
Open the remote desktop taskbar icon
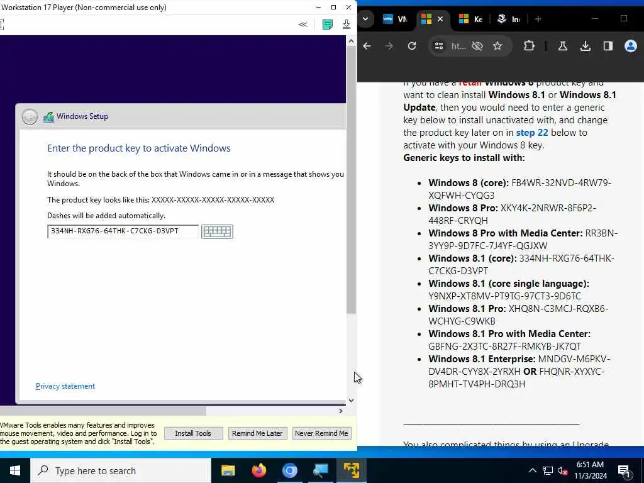pyautogui.click(x=320, y=470)
